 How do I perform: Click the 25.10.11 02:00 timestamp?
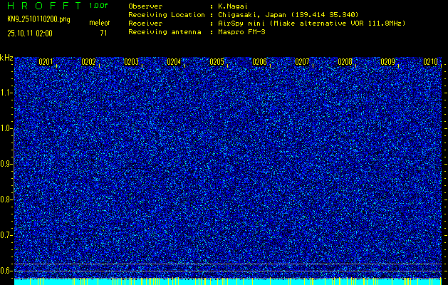pos(31,33)
